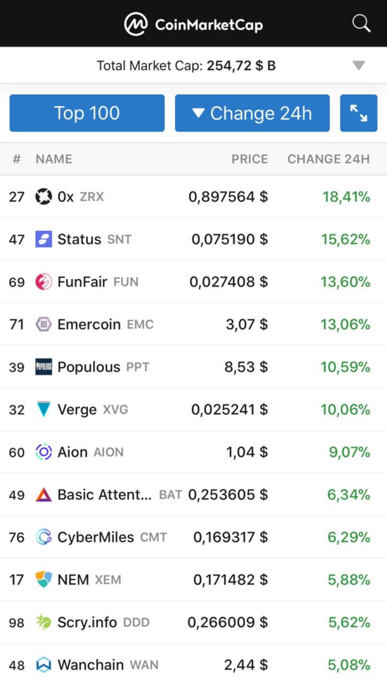The height and width of the screenshot is (685, 387).
Task: Open the Change 24h sort dropdown
Action: [x=252, y=113]
